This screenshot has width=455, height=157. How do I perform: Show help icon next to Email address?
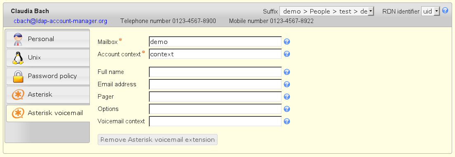[x=287, y=84]
